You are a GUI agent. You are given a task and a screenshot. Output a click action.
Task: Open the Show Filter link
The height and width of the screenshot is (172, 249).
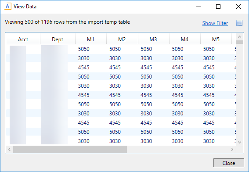click(x=215, y=23)
